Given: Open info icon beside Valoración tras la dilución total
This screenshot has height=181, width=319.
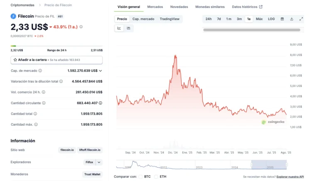Looking at the screenshot, I should coord(61,81).
